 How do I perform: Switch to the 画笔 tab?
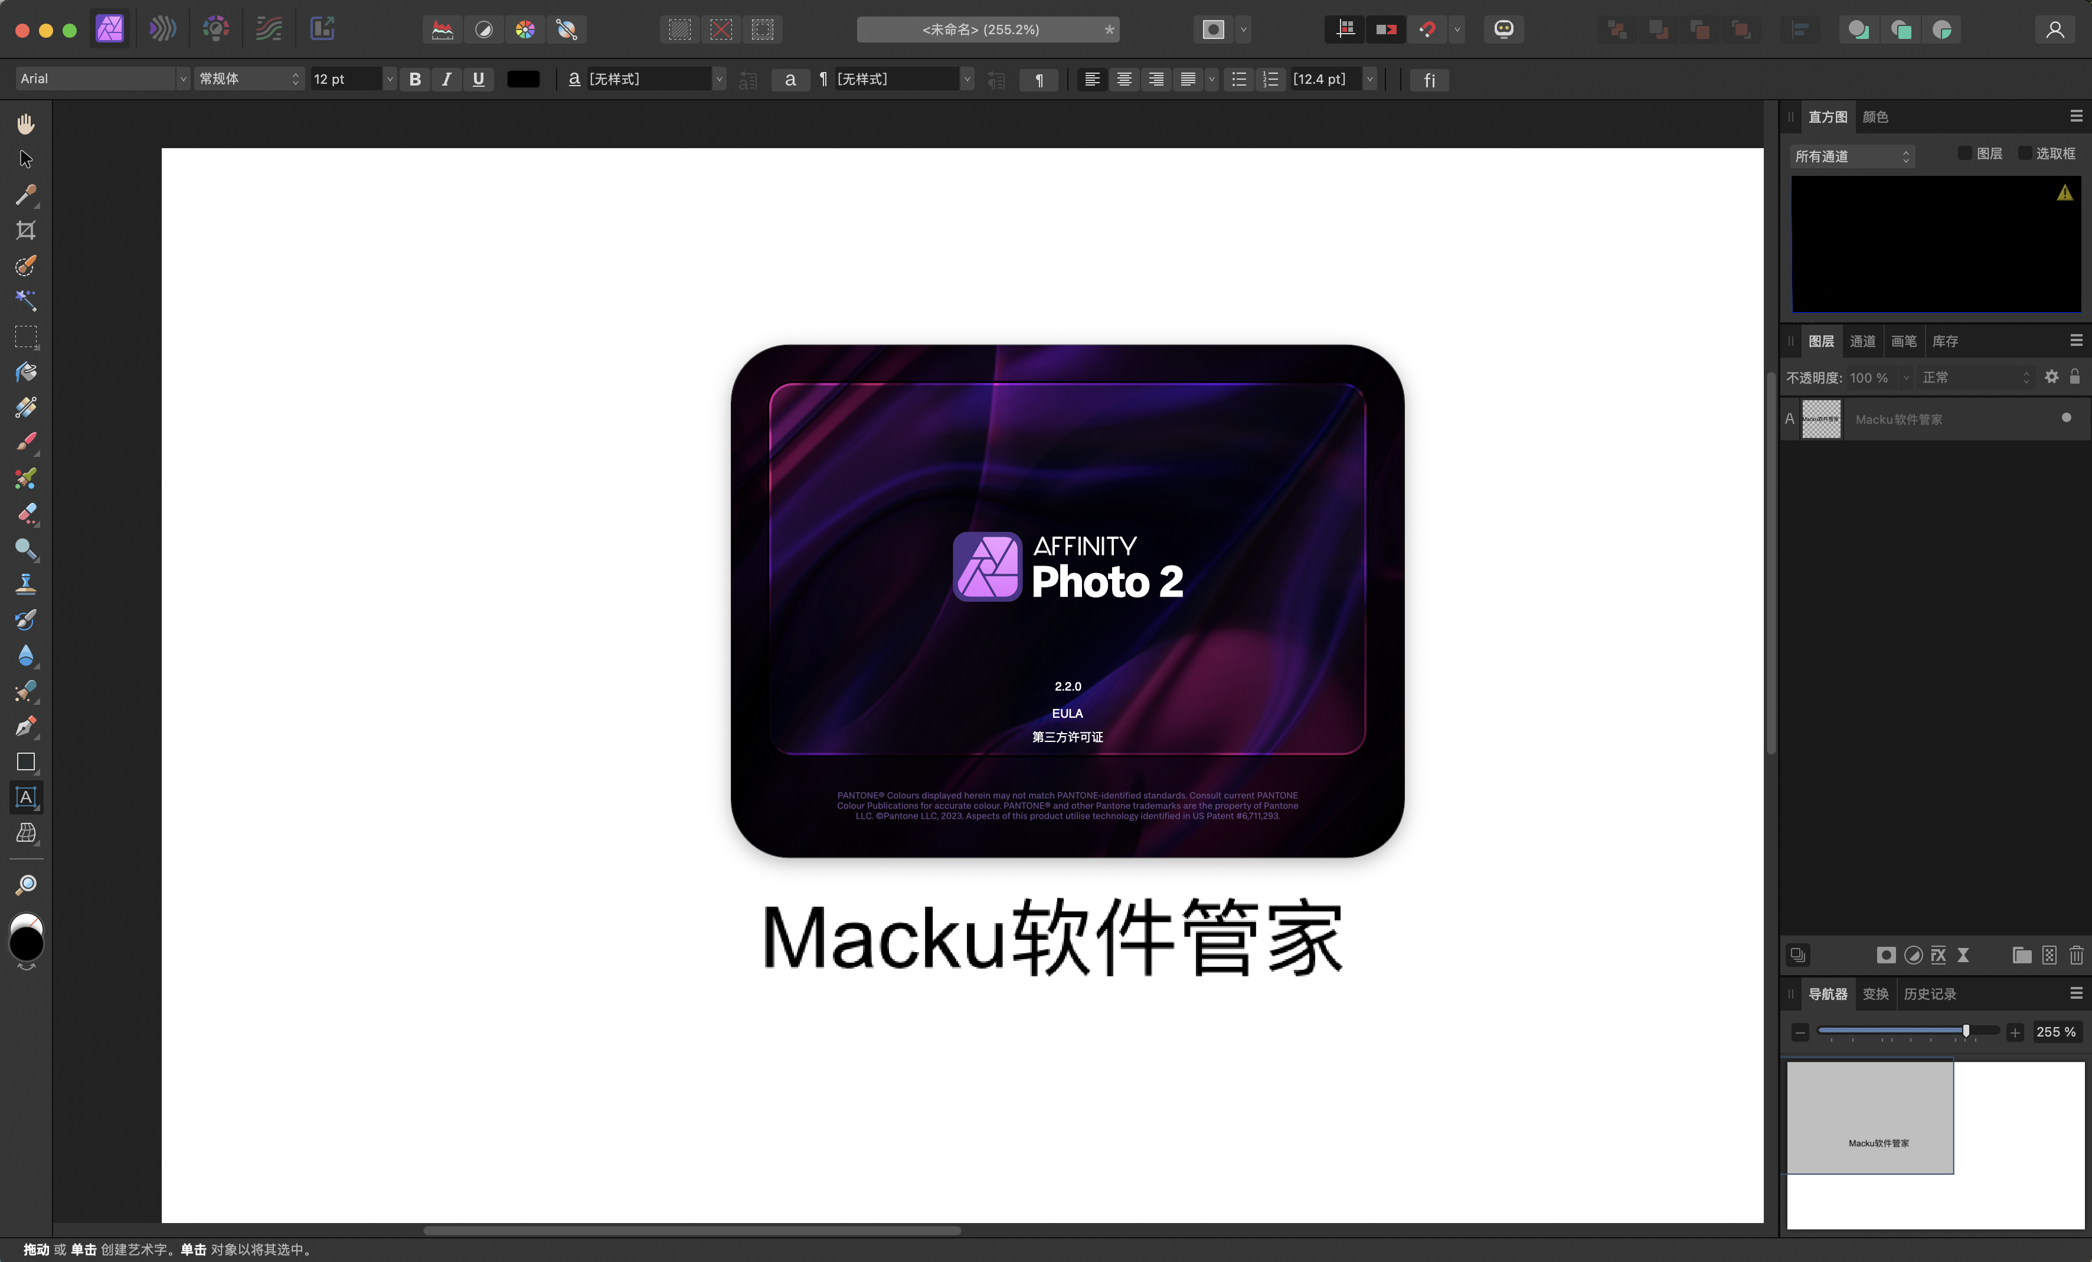coord(1904,341)
